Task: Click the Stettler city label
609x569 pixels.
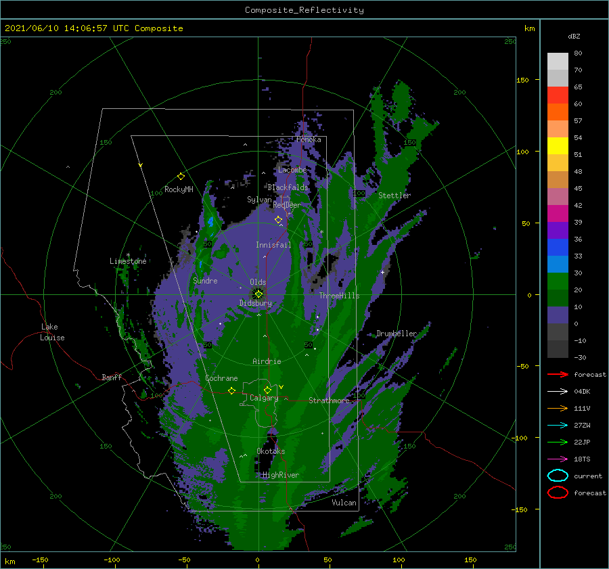Action: click(394, 196)
